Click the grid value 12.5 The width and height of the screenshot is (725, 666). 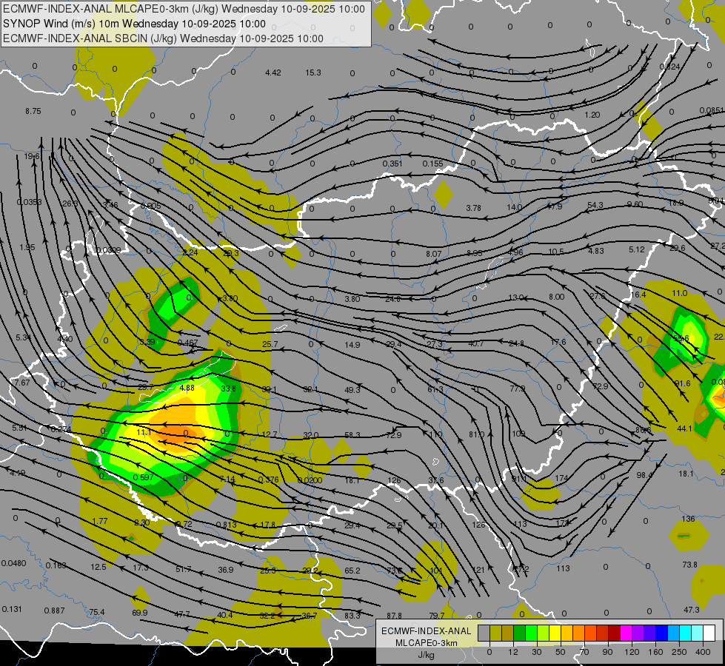[x=98, y=567]
